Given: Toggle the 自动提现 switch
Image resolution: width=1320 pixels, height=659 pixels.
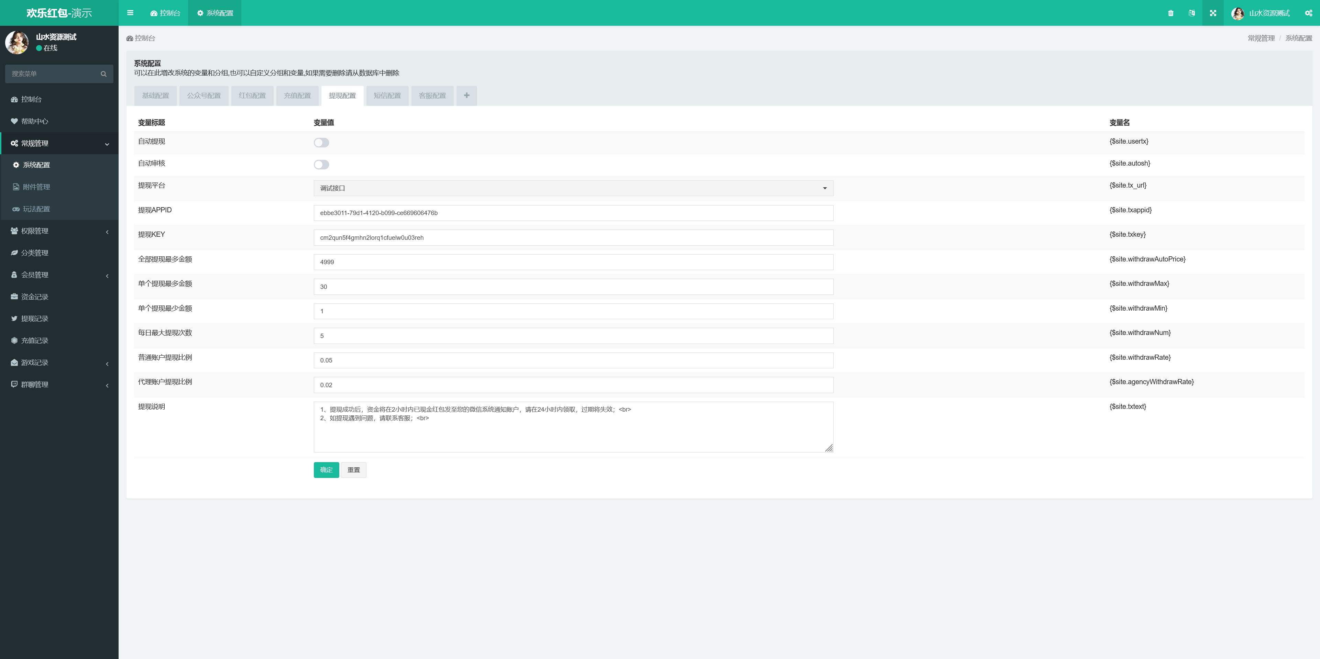Looking at the screenshot, I should 321,142.
